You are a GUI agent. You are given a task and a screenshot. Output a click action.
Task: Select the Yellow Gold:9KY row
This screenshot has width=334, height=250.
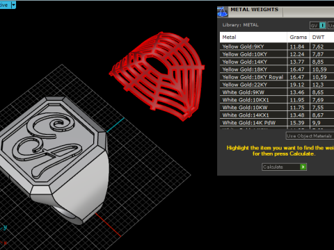point(277,47)
